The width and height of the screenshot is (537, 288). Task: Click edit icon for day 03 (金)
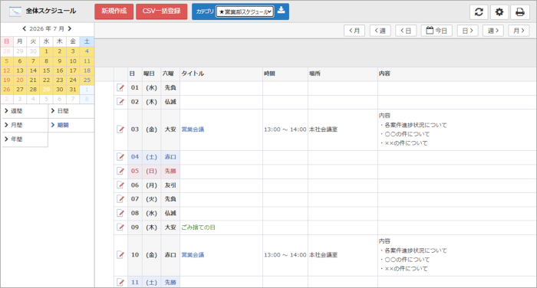[120, 129]
